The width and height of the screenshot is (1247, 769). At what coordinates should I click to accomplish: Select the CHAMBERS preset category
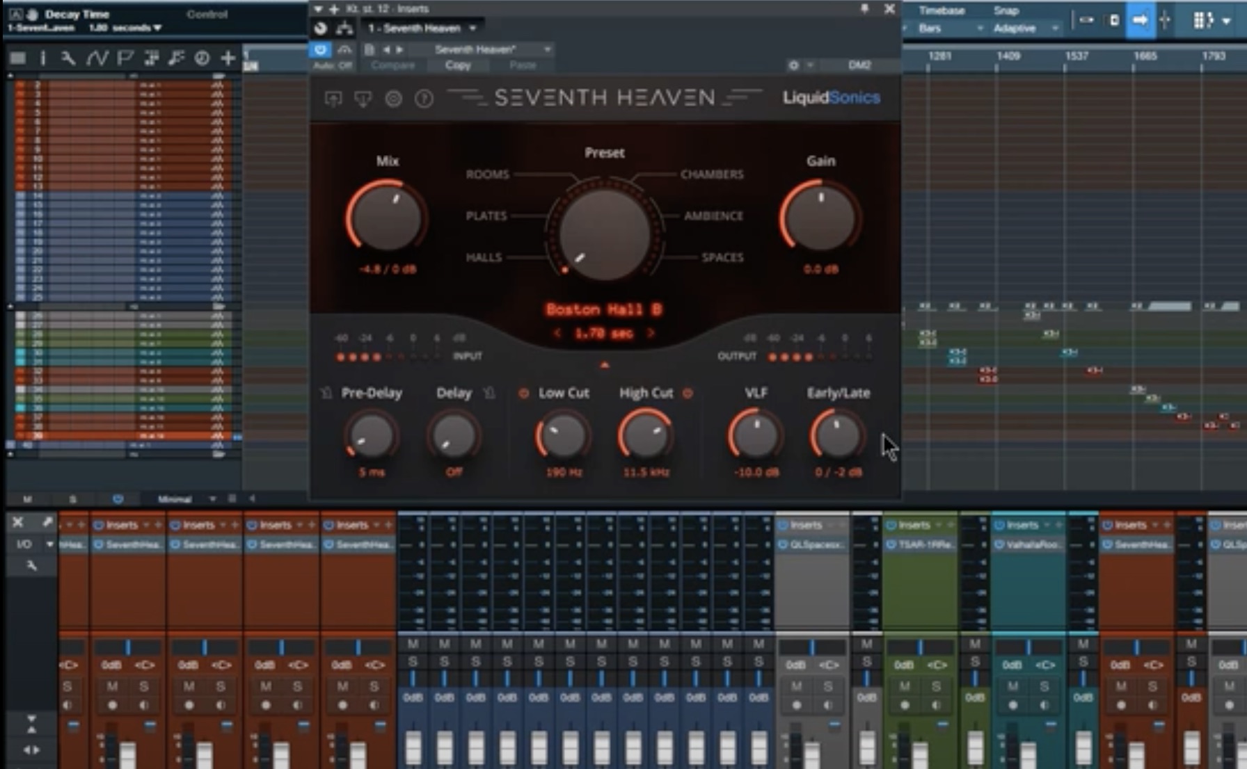[x=712, y=175]
